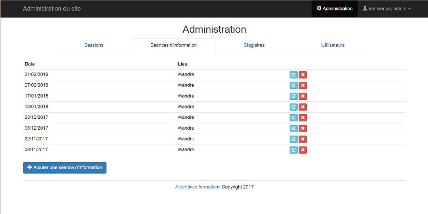Click Ajouter une séance d'information button

pos(65,168)
